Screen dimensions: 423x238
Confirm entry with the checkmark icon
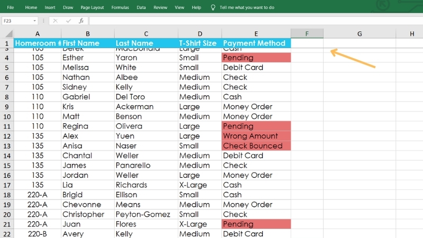tap(68, 21)
